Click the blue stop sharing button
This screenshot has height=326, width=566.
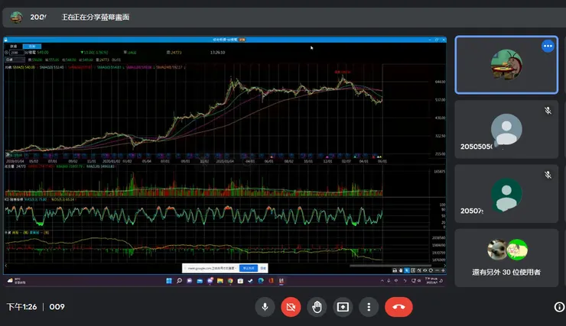[249, 269]
